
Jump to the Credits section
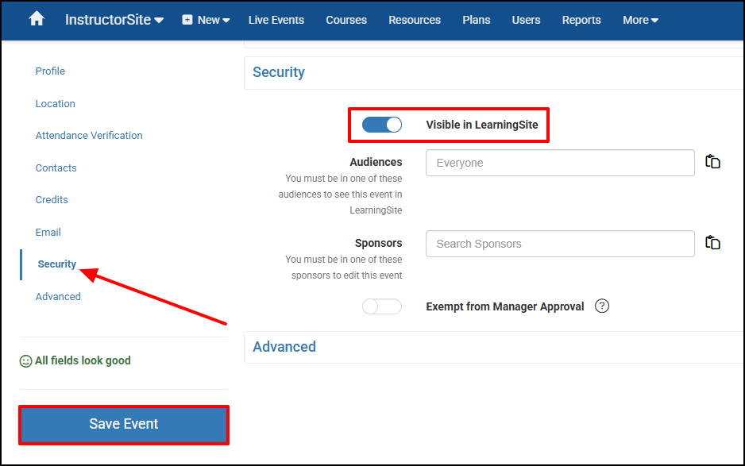point(52,199)
